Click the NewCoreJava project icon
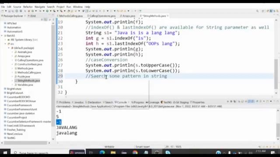This screenshot has width=280, height=157. pos(5,134)
